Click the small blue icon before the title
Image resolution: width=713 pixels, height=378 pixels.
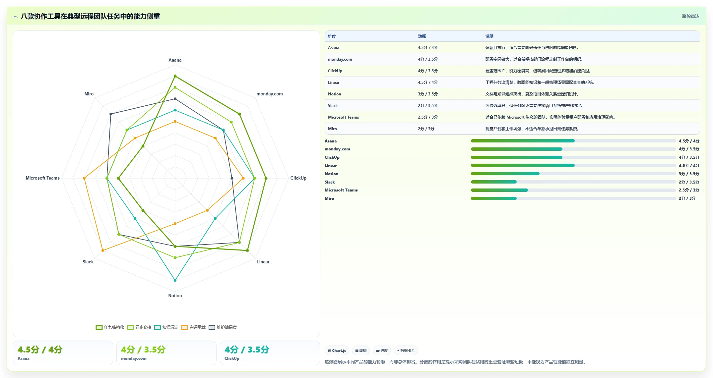click(x=16, y=17)
